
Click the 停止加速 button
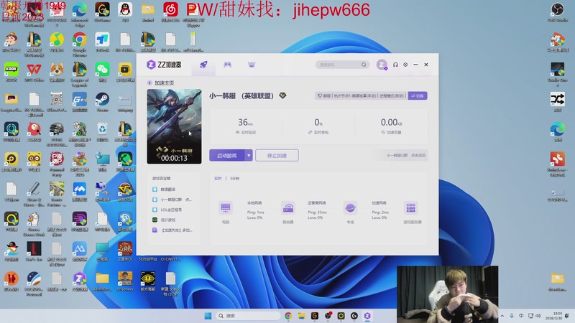pos(277,155)
